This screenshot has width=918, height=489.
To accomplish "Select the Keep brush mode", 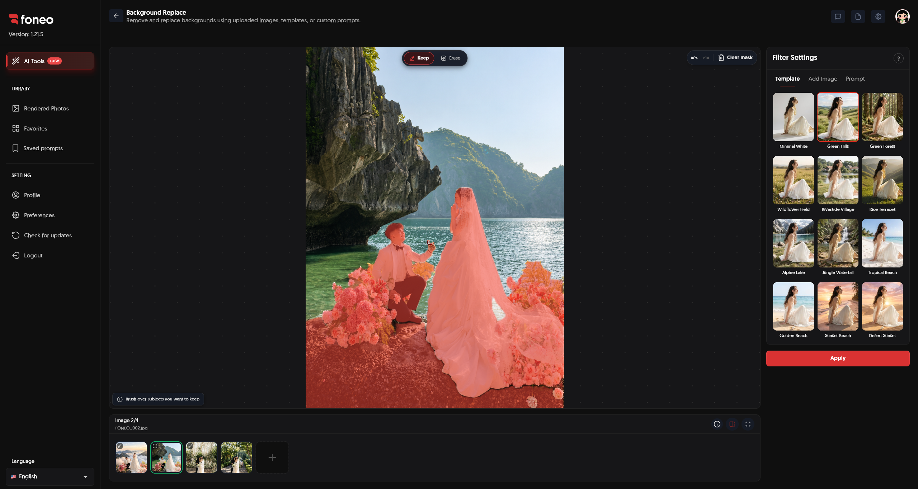I will tap(419, 58).
